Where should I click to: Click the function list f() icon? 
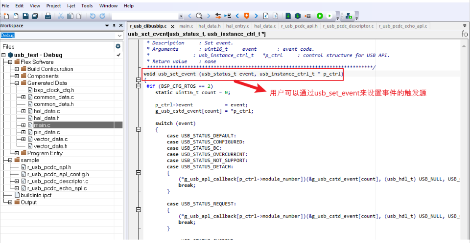(464, 34)
